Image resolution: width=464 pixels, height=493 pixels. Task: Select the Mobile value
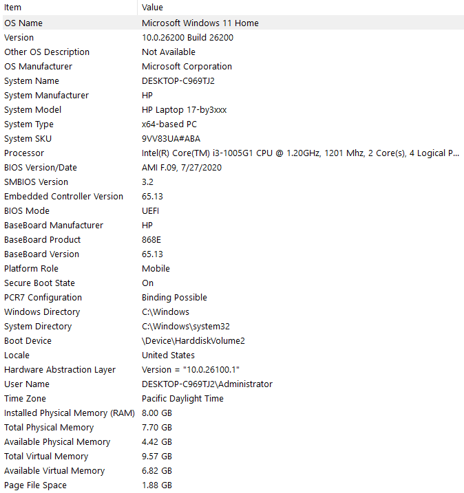click(x=156, y=269)
